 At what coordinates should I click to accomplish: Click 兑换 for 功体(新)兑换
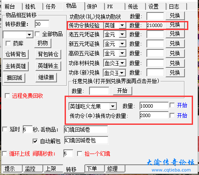pos(175,73)
